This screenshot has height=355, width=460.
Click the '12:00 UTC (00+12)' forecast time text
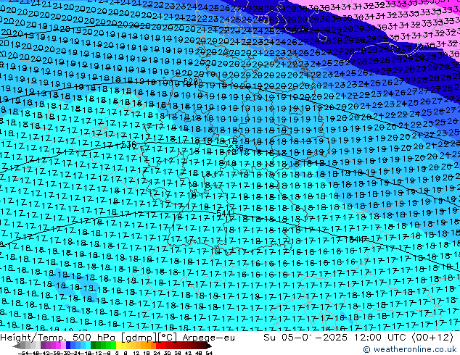coord(403,338)
